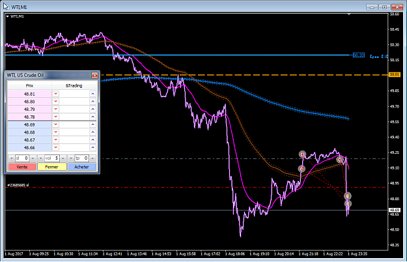This screenshot has height=262, width=407.
Task: Click trade marker near 49.18 at 23:00
Action: pyautogui.click(x=339, y=160)
